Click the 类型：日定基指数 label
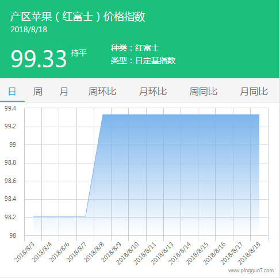The width and height of the screenshot is (280, 278). click(x=143, y=60)
